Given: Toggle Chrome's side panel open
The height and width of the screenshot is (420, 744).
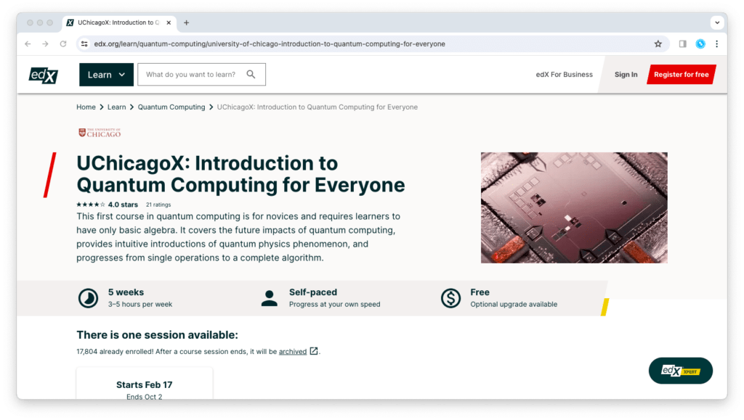Looking at the screenshot, I should coord(682,44).
